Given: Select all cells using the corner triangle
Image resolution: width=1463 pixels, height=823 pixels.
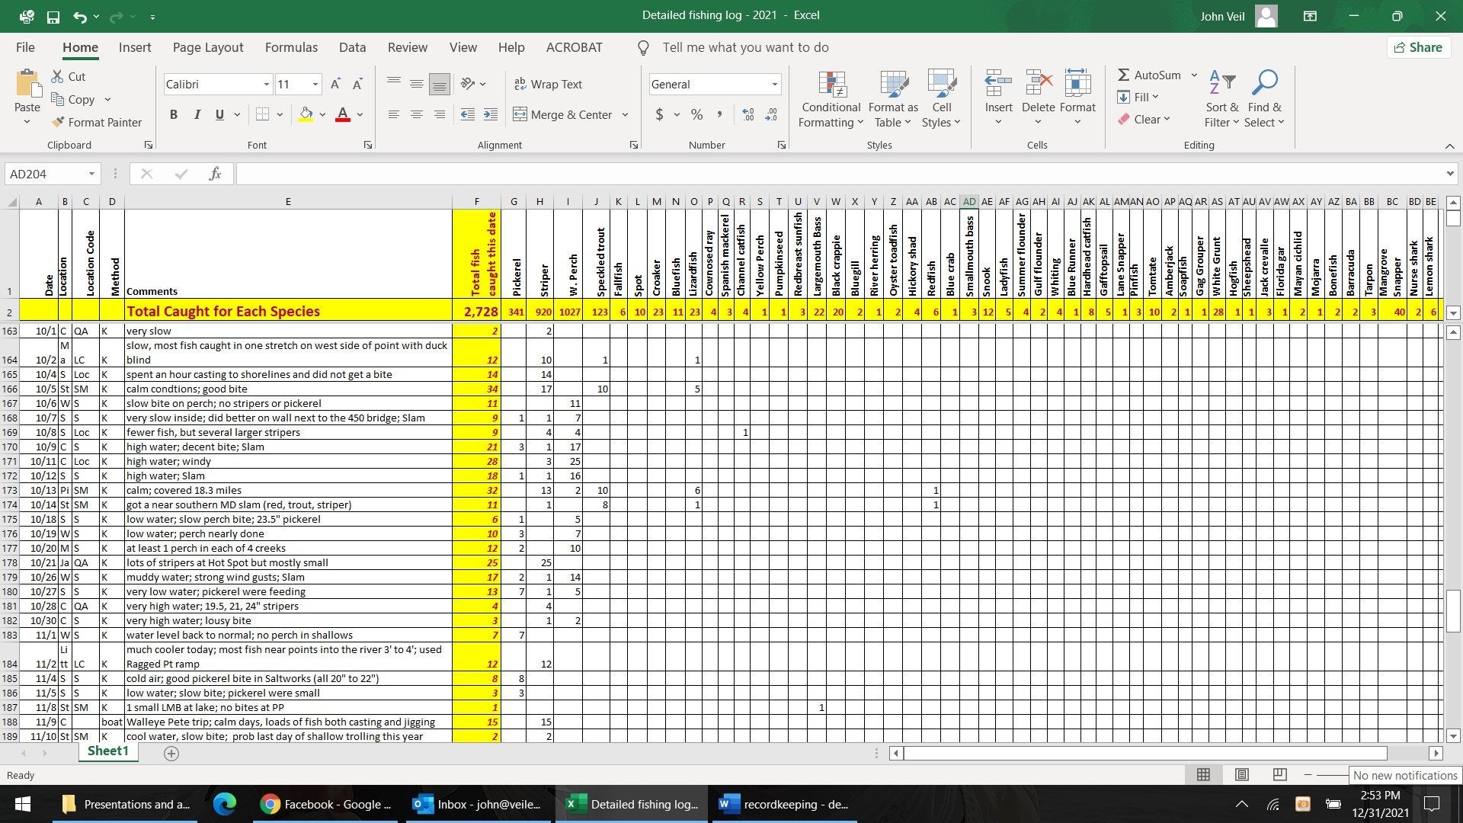Looking at the screenshot, I should [12, 202].
